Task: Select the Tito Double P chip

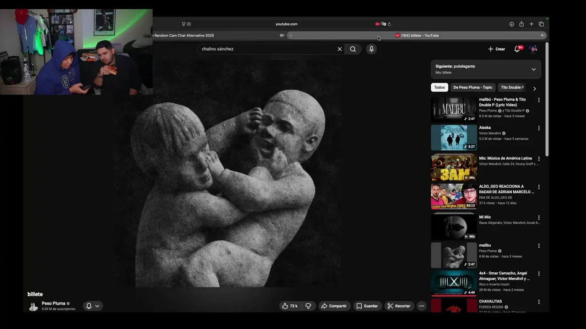Action: 512,87
